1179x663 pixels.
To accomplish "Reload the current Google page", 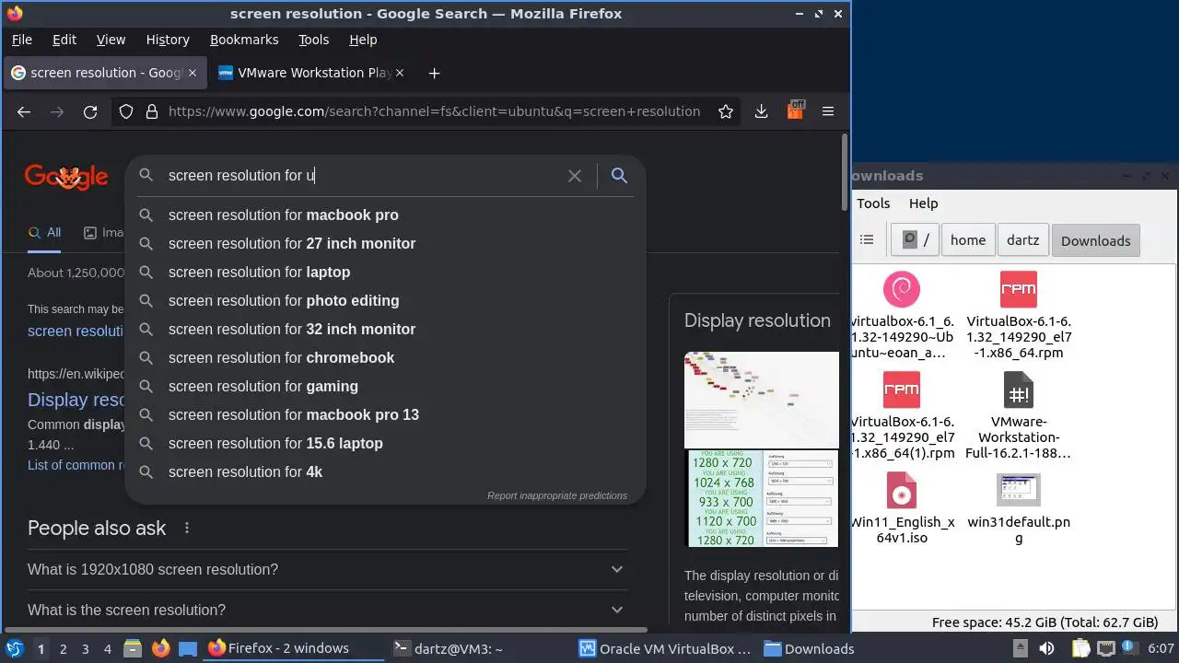I will point(90,111).
